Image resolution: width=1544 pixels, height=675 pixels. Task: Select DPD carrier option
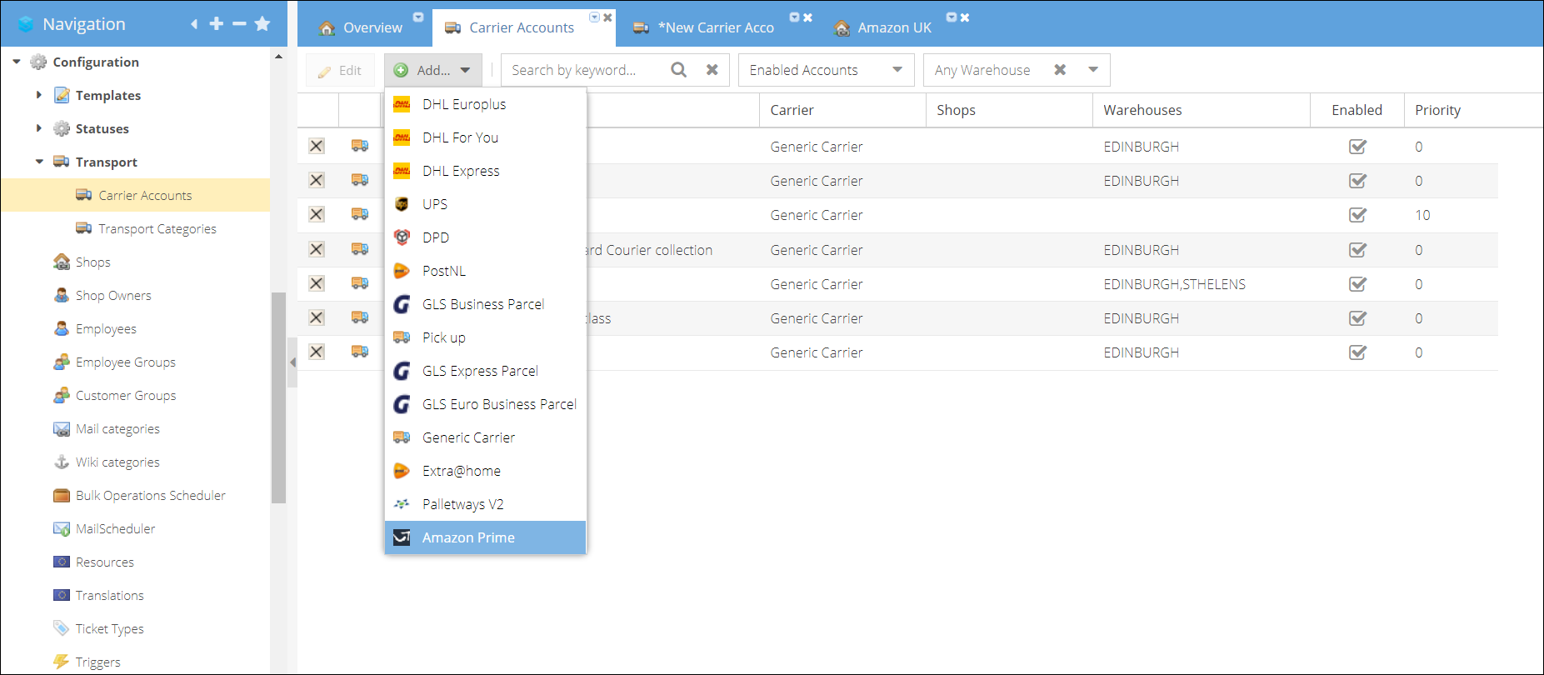tap(485, 237)
